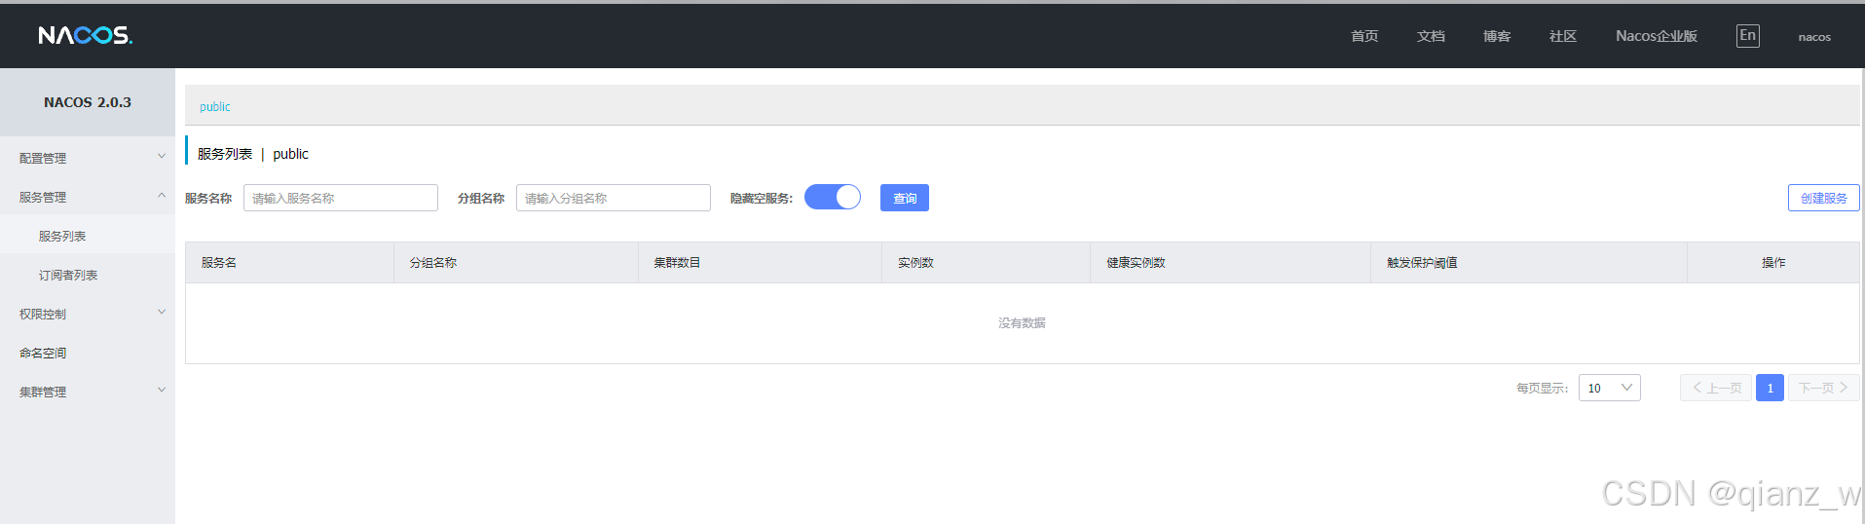Click the NACOS 2.0.3 version label

(88, 102)
